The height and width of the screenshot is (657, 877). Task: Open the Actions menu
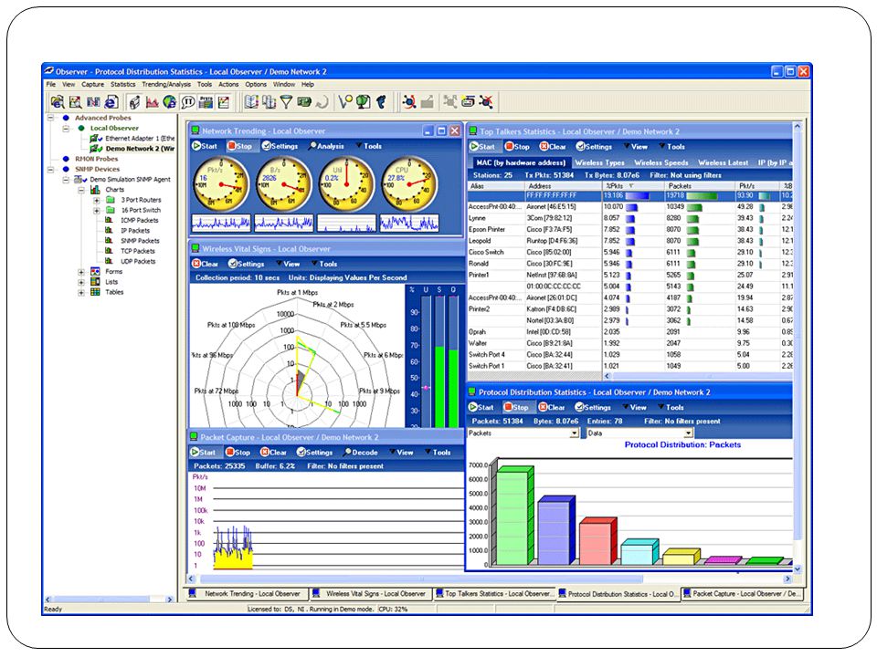(228, 84)
